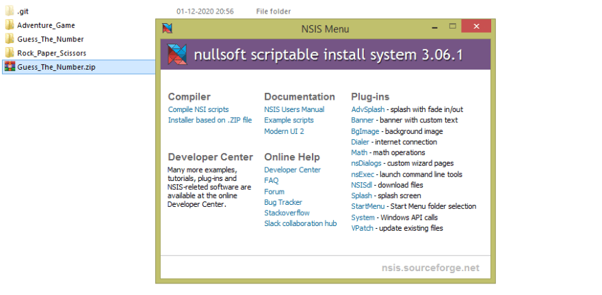This screenshot has width=602, height=295.
Task: Open the nsExec plug-in link
Action: [363, 174]
